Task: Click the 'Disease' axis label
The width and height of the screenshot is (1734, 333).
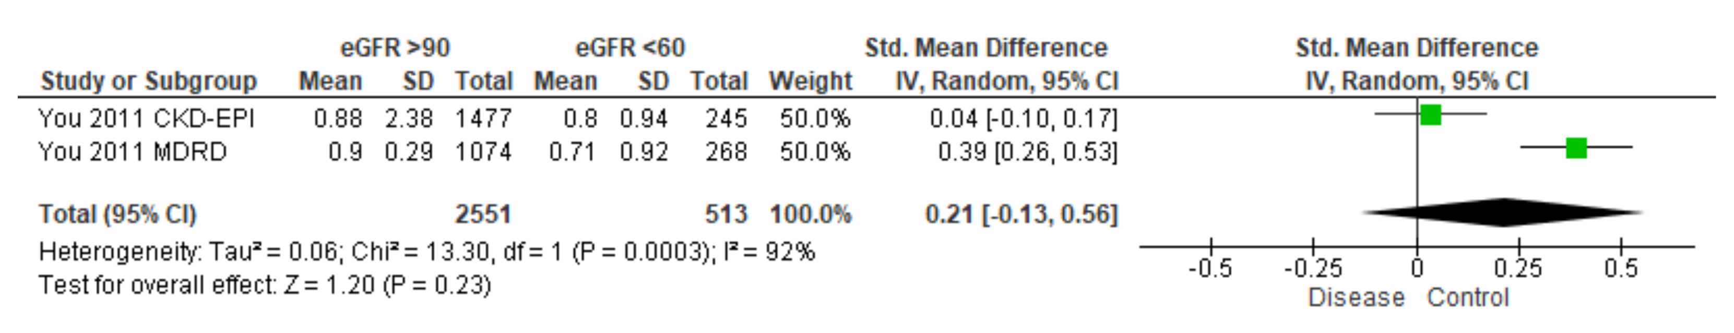Action: click(x=1356, y=298)
